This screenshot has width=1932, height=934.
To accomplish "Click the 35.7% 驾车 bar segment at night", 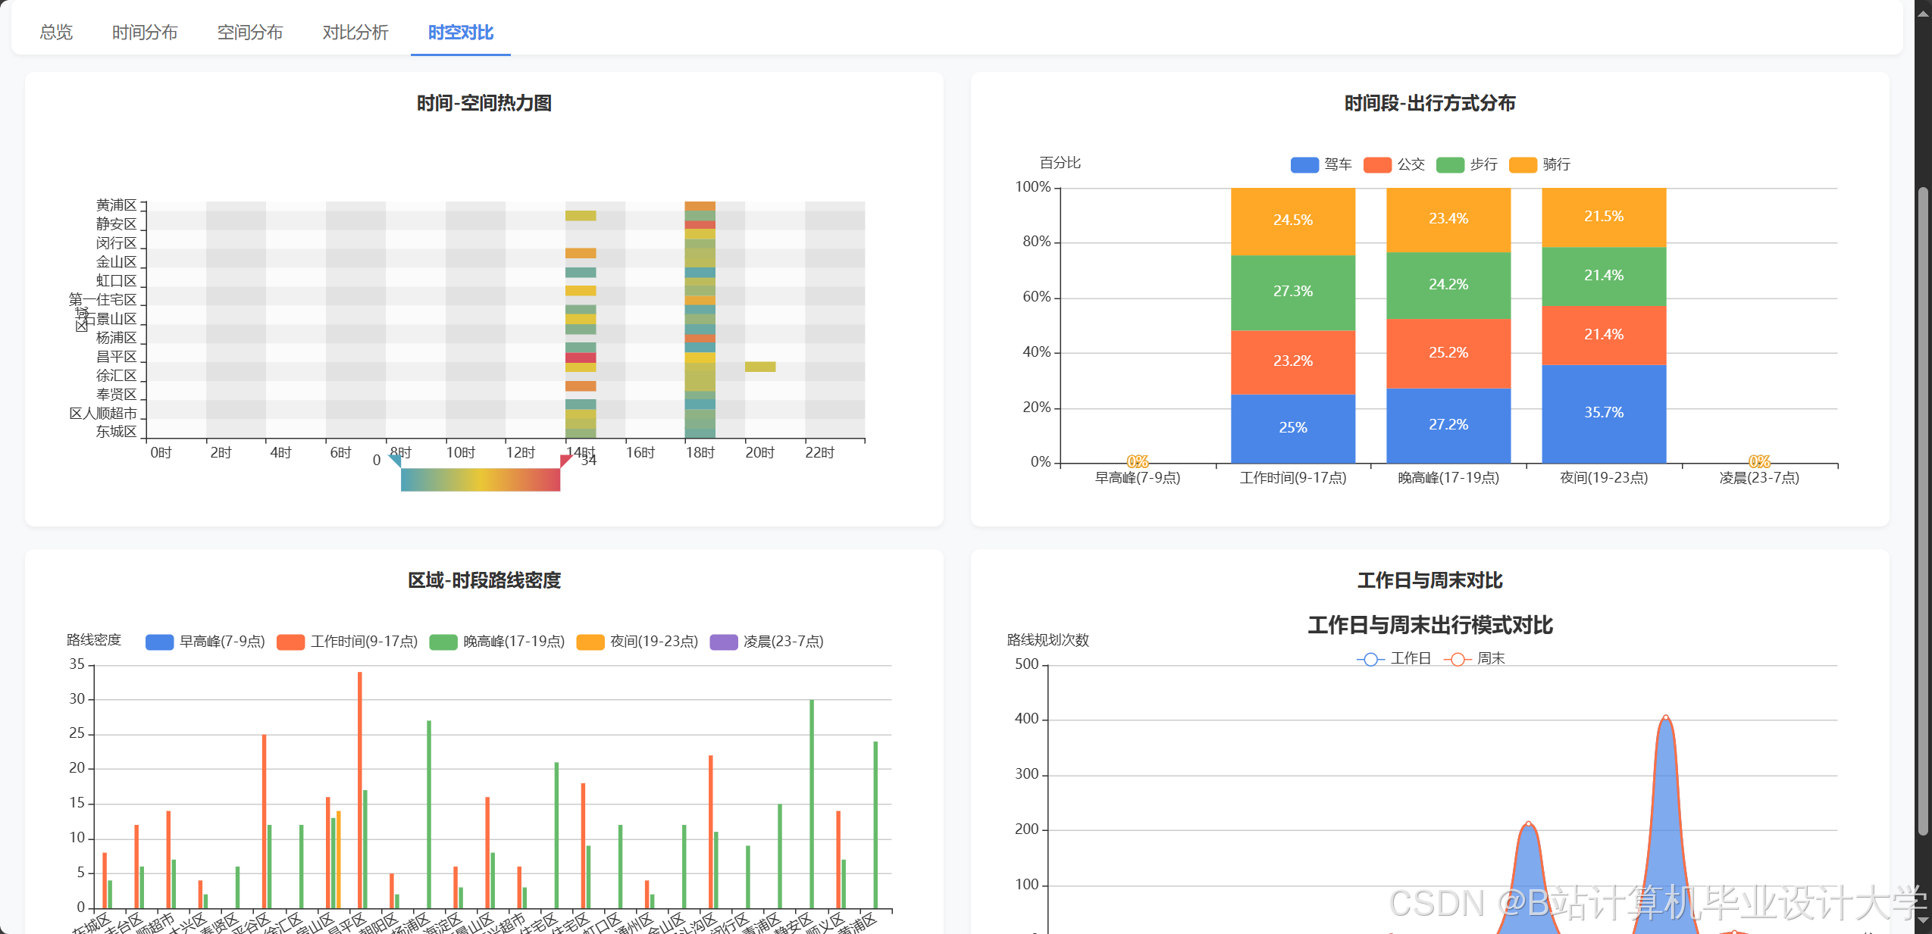I will coord(1603,413).
